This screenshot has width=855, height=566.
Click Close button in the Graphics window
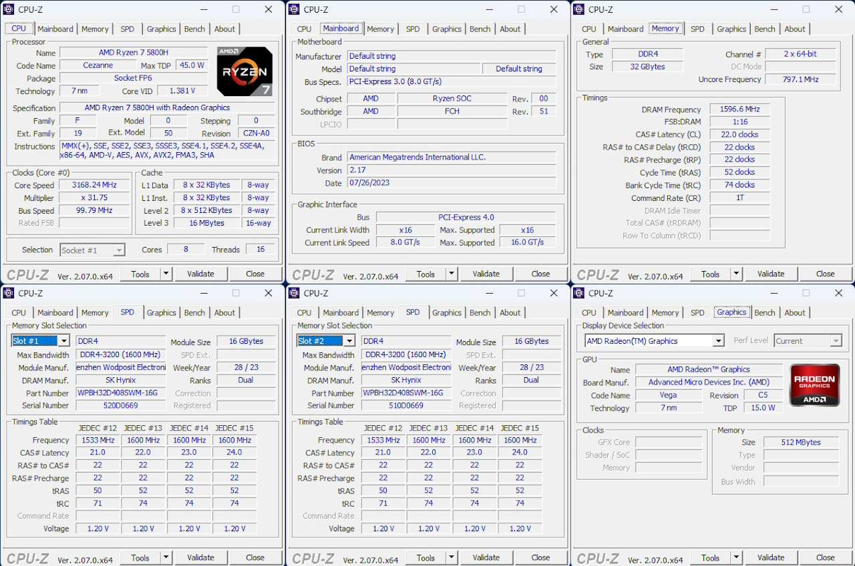pyautogui.click(x=825, y=557)
